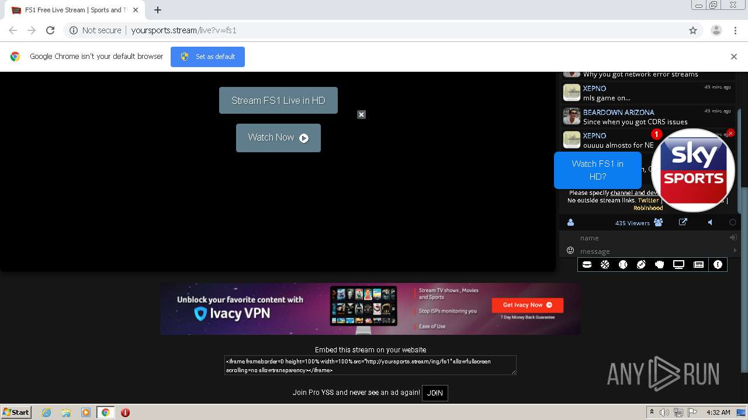
Task: Select the baseball sport icon
Action: point(623,265)
